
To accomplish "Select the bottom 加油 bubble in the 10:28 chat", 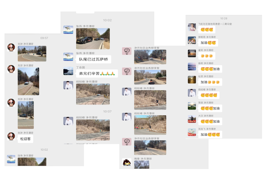I will tap(210, 135).
